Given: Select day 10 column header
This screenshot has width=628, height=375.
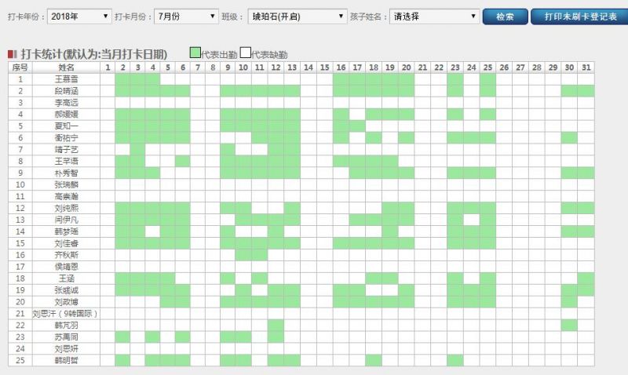Looking at the screenshot, I should click(x=243, y=67).
